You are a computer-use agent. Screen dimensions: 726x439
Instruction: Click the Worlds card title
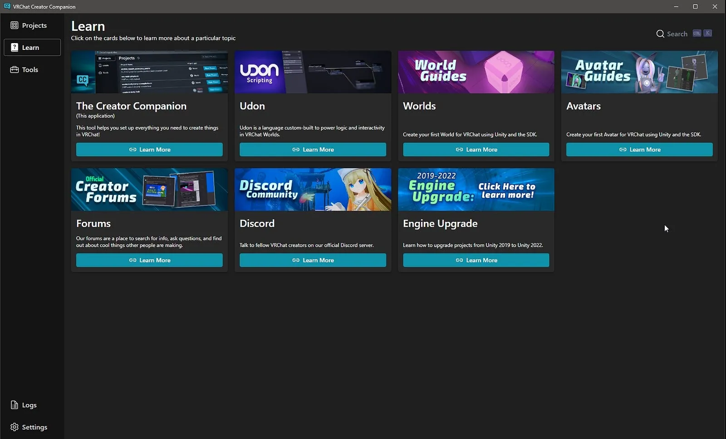click(419, 106)
